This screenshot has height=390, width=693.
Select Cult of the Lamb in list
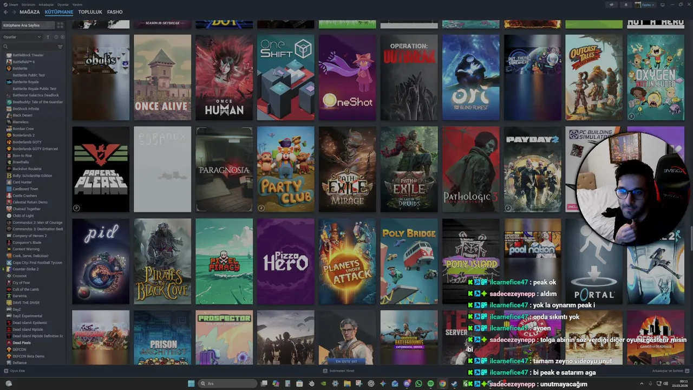[25, 289]
